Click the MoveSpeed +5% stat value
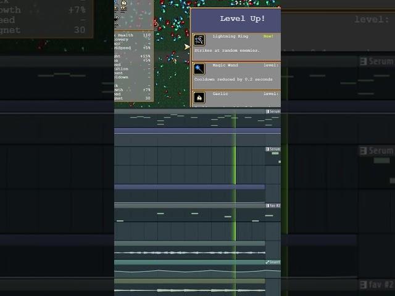This screenshot has height=296, width=395. [x=146, y=47]
